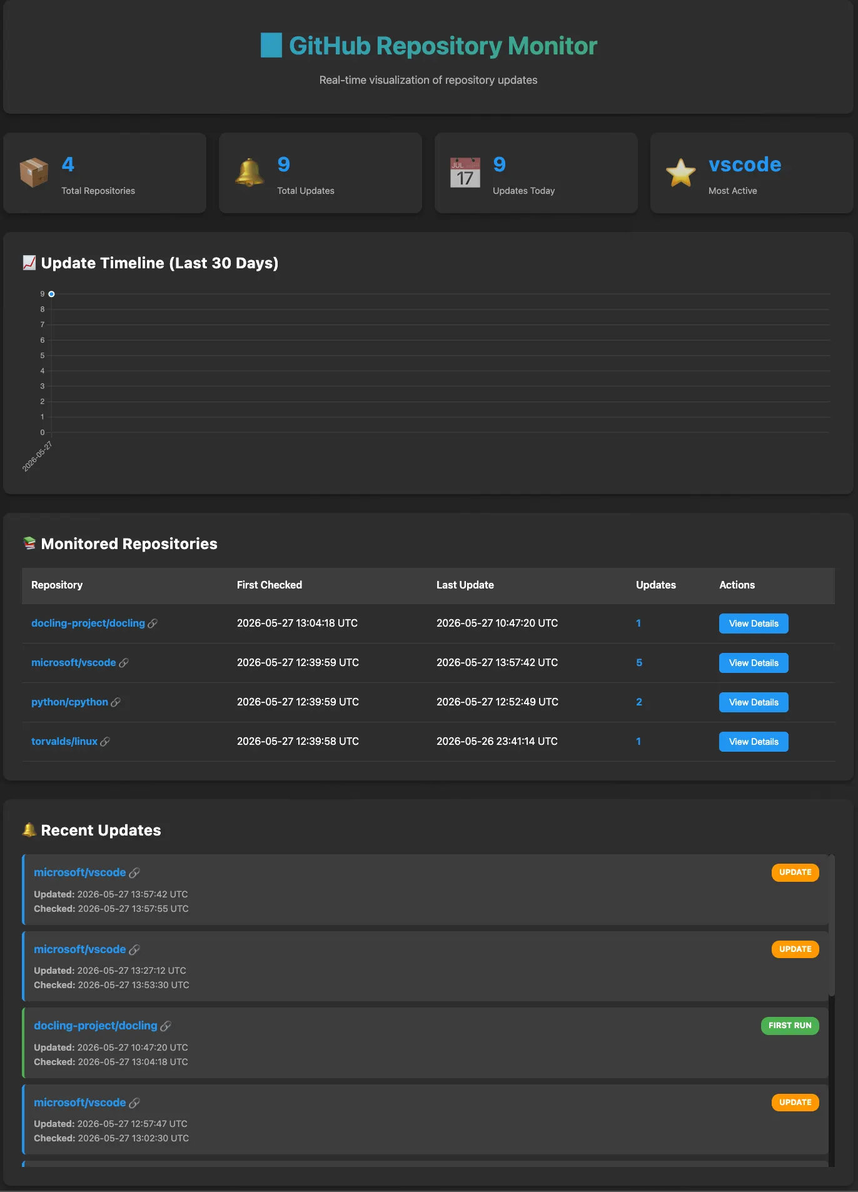The height and width of the screenshot is (1192, 858).
Task: Click the Recent Updates list scrollbar
Action: (x=832, y=926)
